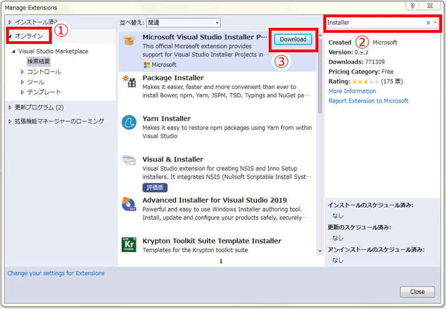Screen dimensions: 446x309
Task: Expand the インストール済み tree node
Action: click(x=10, y=22)
